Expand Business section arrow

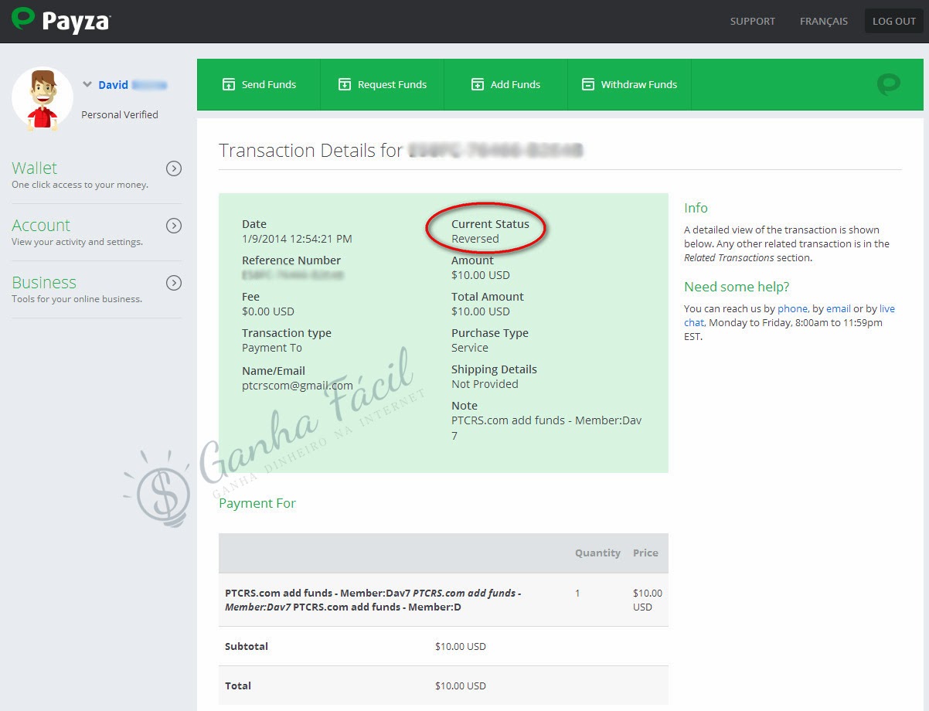pyautogui.click(x=174, y=283)
